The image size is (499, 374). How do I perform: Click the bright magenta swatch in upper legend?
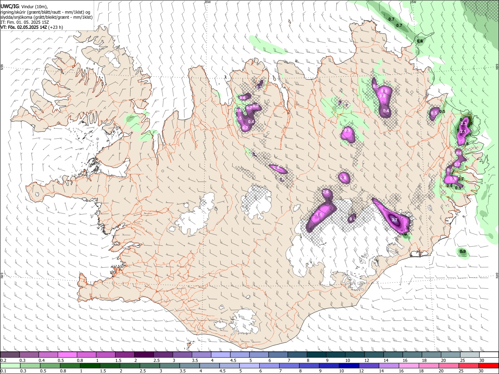(67, 355)
